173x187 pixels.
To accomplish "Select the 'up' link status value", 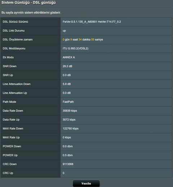I will tap(64, 31).
